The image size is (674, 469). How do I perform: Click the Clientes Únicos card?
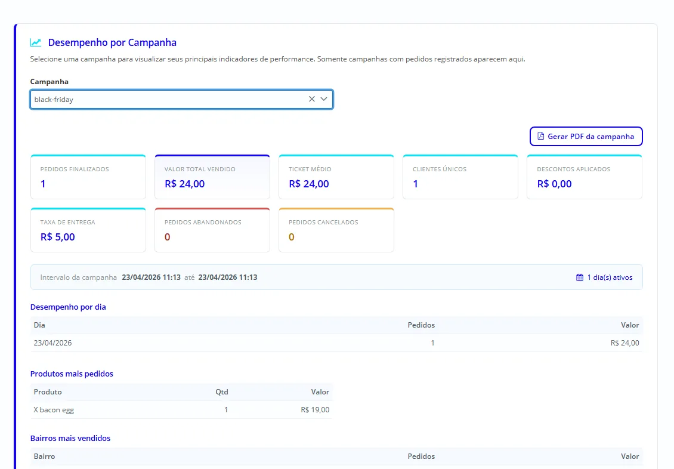click(x=460, y=177)
